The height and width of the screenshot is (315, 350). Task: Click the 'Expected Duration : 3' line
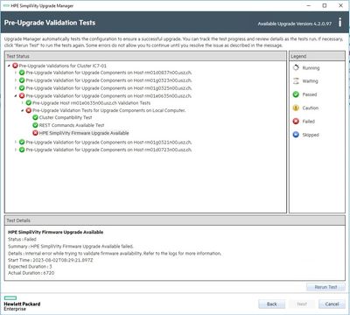30,267
